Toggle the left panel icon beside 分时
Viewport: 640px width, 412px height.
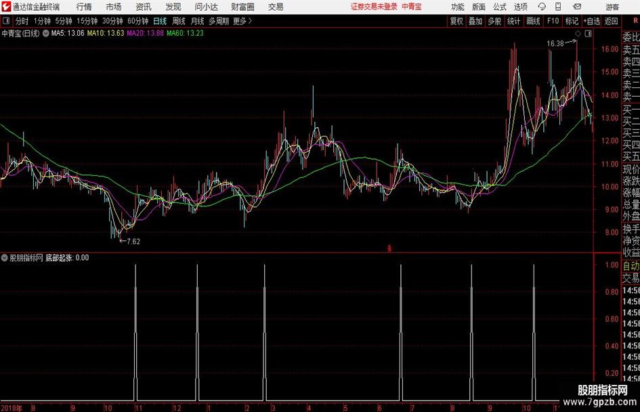[x=6, y=21]
